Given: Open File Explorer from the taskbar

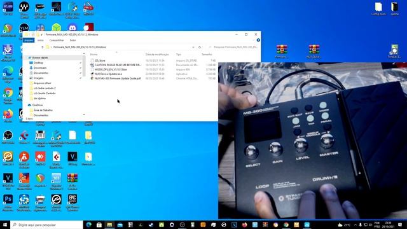Looking at the screenshot, I should click(x=109, y=225).
